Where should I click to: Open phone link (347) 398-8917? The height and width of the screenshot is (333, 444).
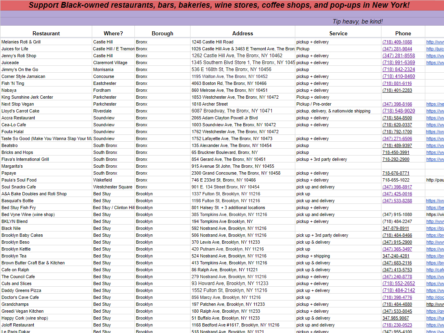[x=397, y=187]
